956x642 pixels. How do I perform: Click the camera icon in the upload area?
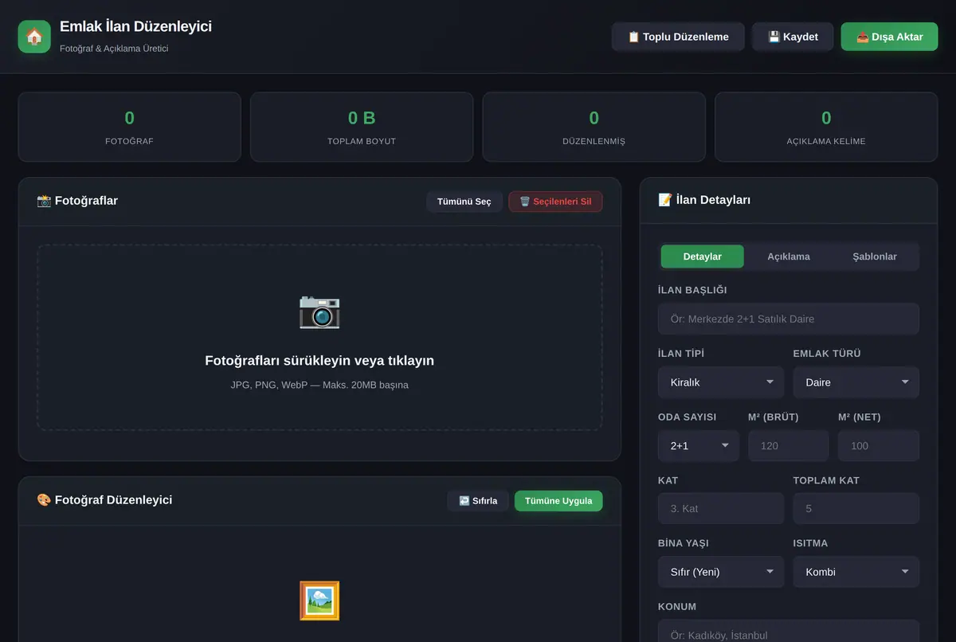[319, 311]
